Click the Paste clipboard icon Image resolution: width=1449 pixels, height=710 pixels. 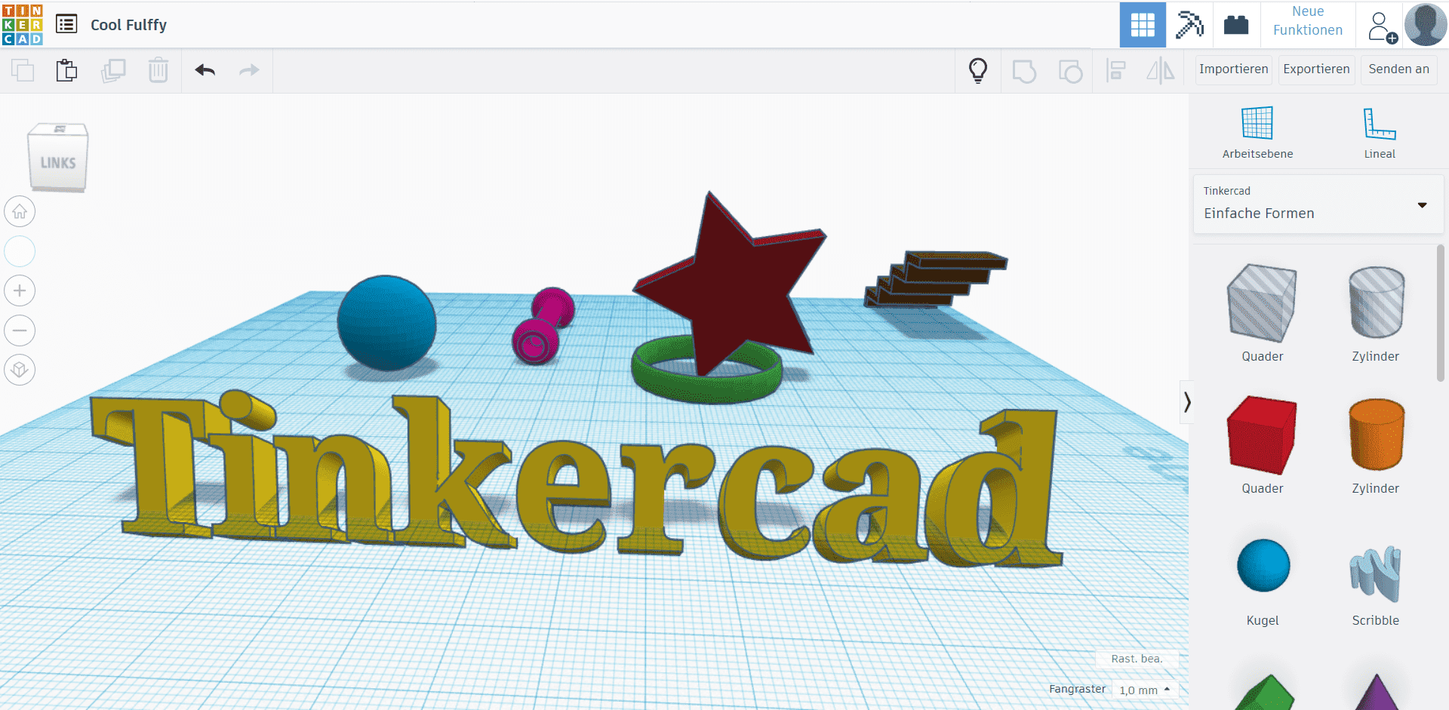point(67,70)
